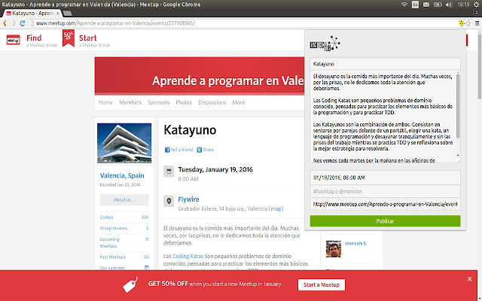The height and width of the screenshot is (301, 482).
Task: Open the Flywire venue link
Action: (x=188, y=199)
